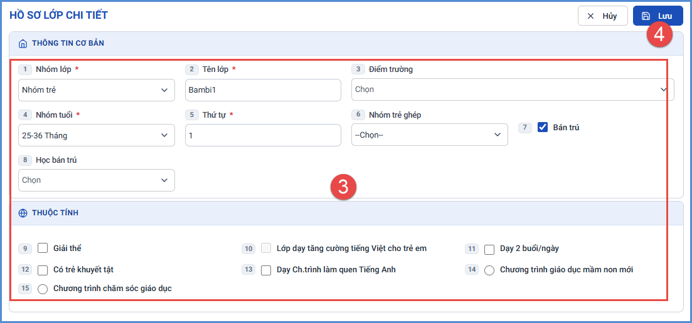Enable Dạy 2 buổi/ngày checkbox
692x323 pixels.
click(489, 250)
